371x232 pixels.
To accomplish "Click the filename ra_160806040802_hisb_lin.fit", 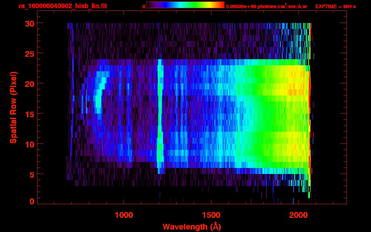I will [x=63, y=6].
